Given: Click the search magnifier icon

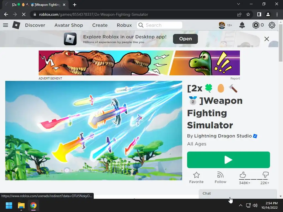Looking at the screenshot, I should click(x=141, y=25).
